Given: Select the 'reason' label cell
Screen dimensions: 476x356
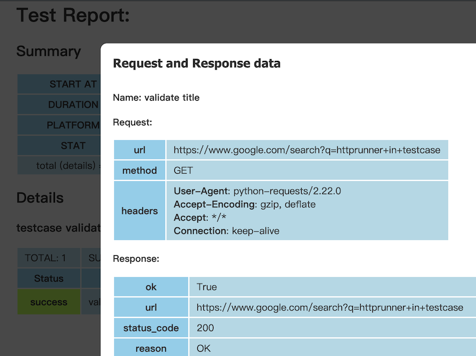Looking at the screenshot, I should 151,348.
